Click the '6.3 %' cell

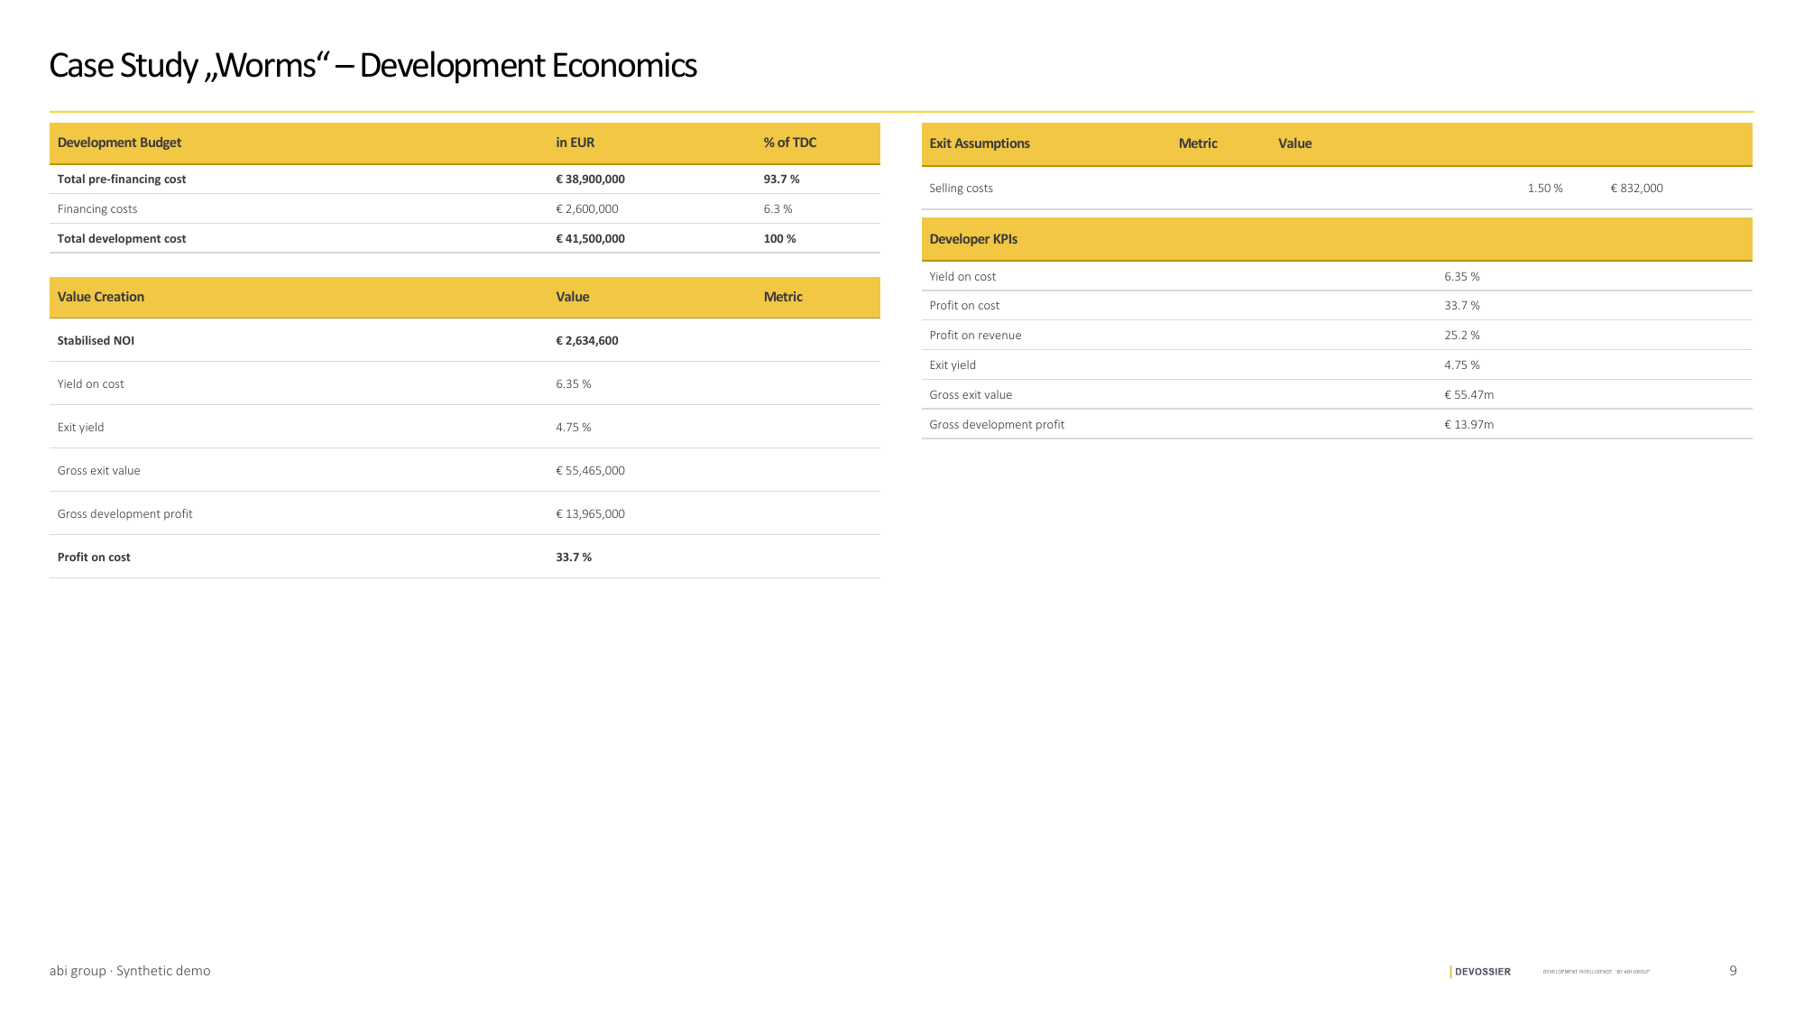tap(778, 209)
